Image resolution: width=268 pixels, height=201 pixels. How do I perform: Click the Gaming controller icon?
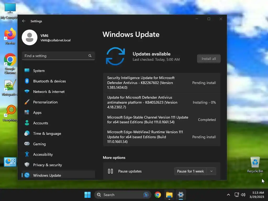(27, 144)
